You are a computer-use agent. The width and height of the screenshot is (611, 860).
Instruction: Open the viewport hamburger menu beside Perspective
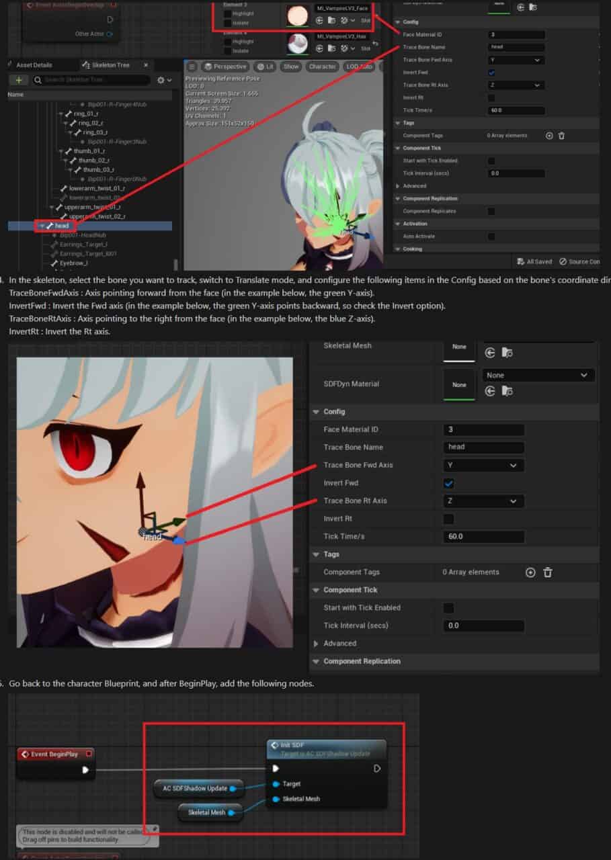click(x=192, y=67)
